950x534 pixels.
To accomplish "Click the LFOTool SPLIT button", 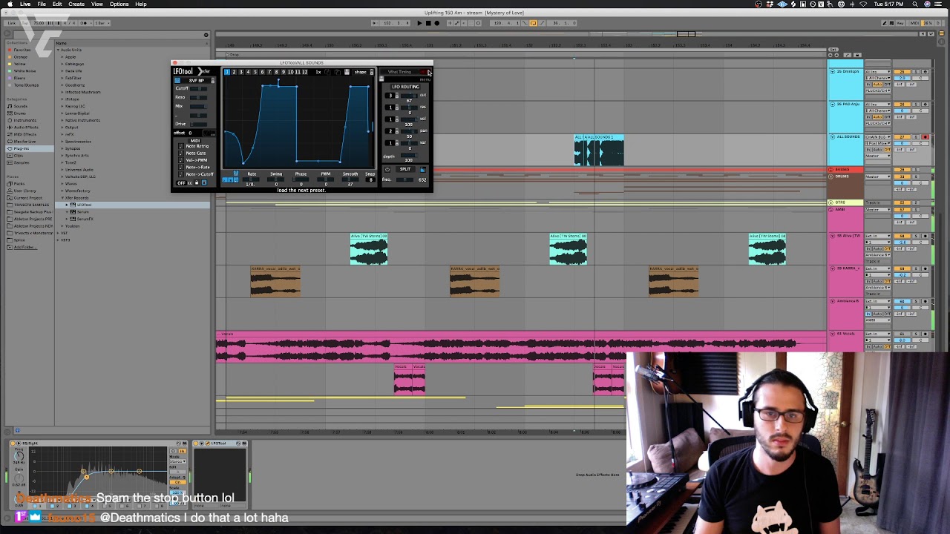I will (405, 169).
